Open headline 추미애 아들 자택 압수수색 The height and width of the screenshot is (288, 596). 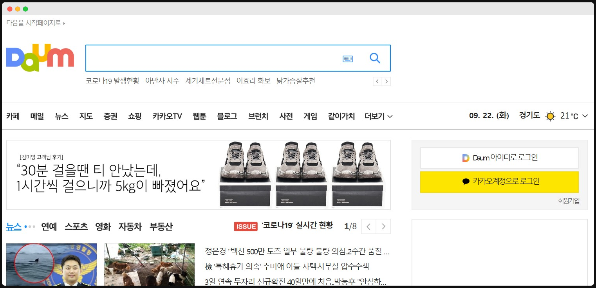pos(287,266)
